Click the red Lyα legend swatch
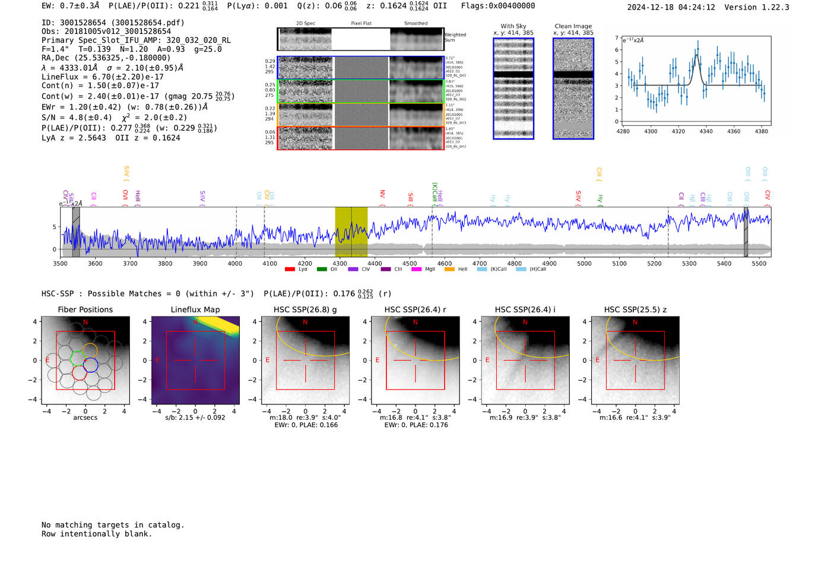 point(290,270)
